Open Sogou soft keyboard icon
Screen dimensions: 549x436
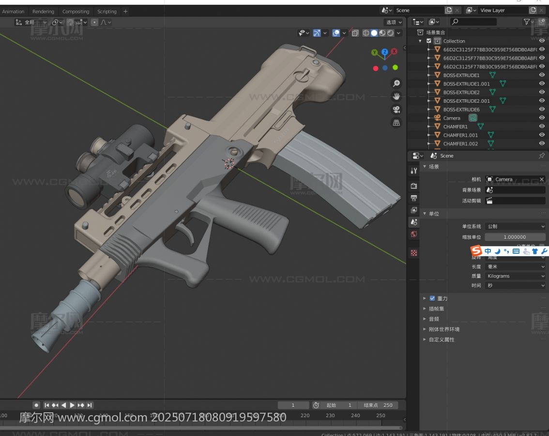click(x=516, y=251)
